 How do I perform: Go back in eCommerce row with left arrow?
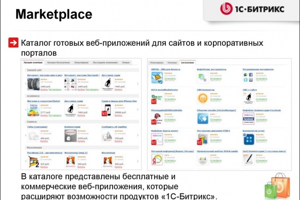click(26, 109)
